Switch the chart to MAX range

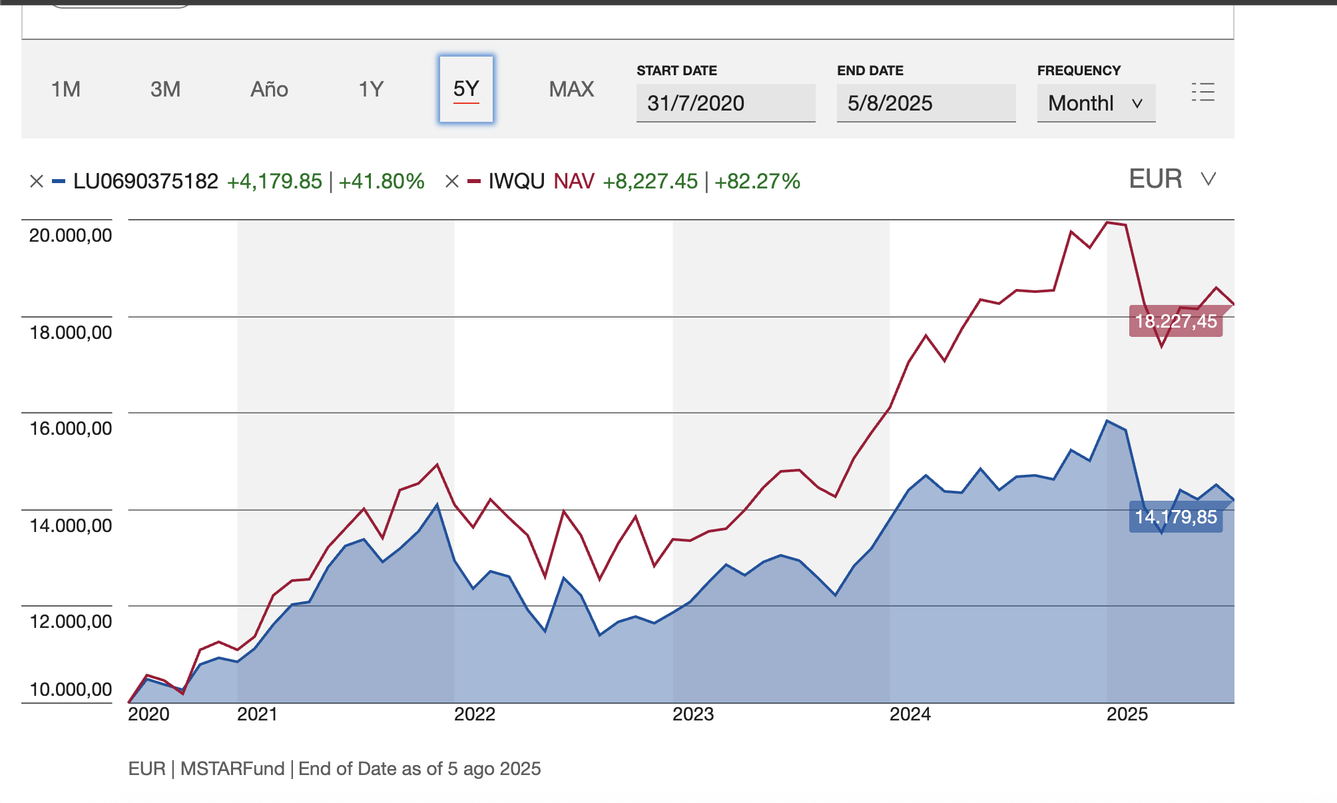[571, 89]
